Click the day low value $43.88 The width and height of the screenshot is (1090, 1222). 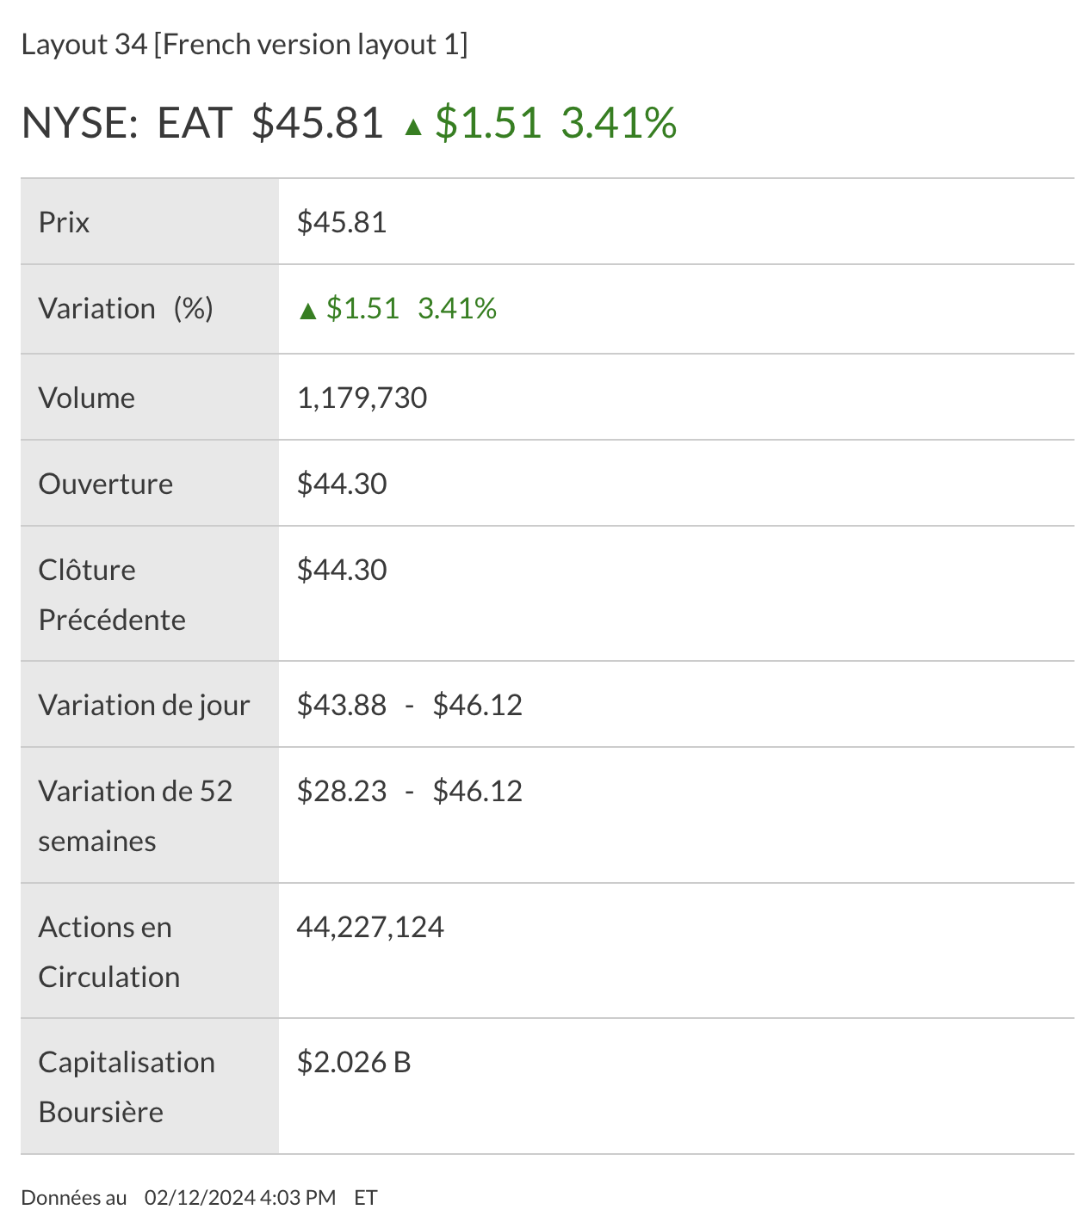click(342, 706)
